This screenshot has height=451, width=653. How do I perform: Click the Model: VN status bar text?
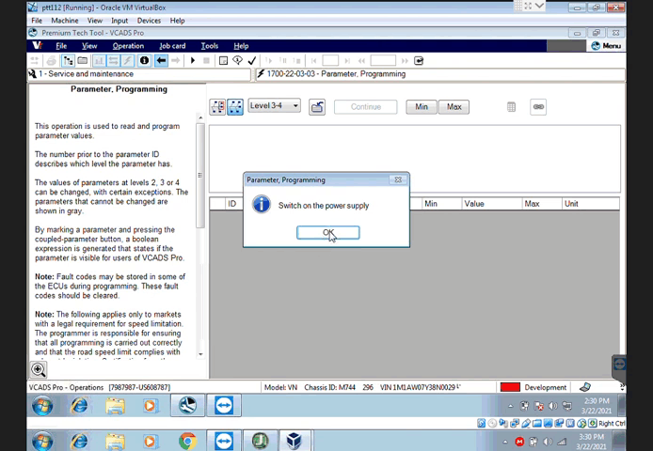point(280,387)
